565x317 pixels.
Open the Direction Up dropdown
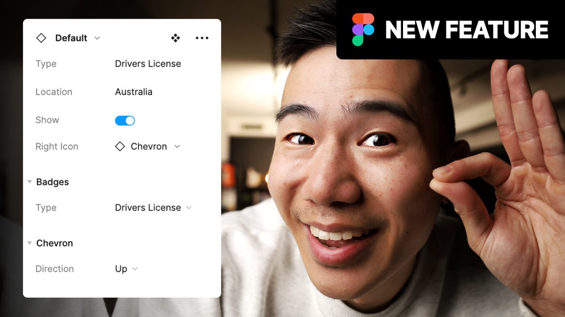click(127, 269)
